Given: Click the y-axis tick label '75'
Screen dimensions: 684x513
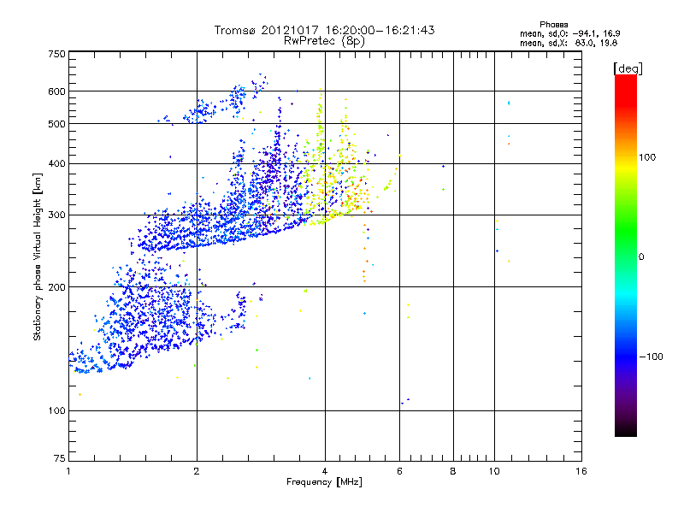Looking at the screenshot, I should (60, 458).
